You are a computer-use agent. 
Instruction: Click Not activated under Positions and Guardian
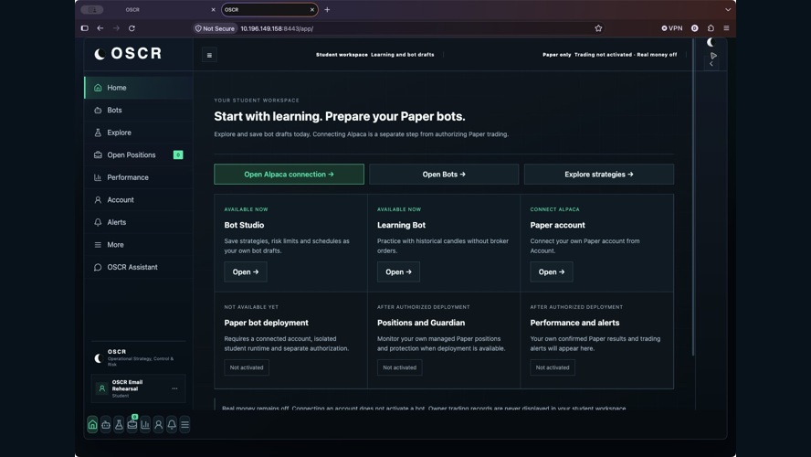(x=399, y=367)
